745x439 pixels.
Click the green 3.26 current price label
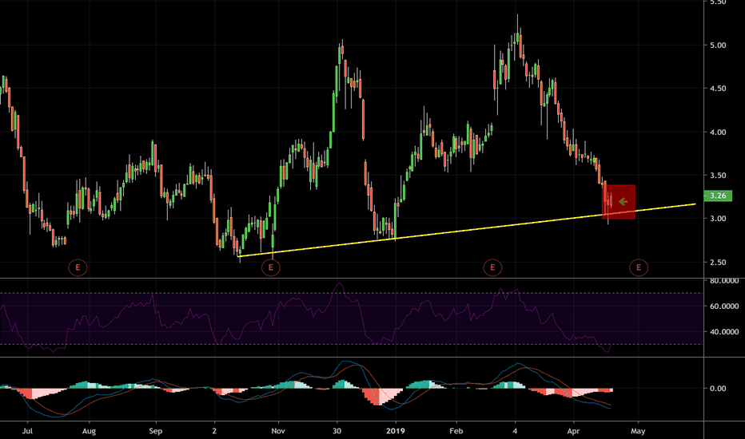[718, 196]
